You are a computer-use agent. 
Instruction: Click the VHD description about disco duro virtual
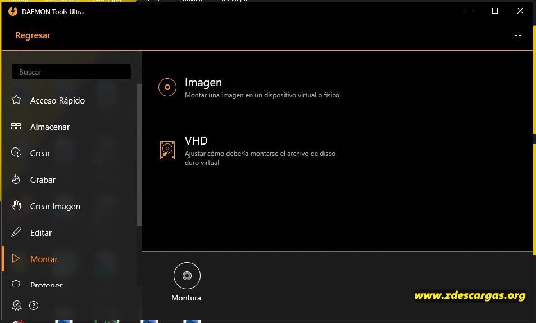260,158
